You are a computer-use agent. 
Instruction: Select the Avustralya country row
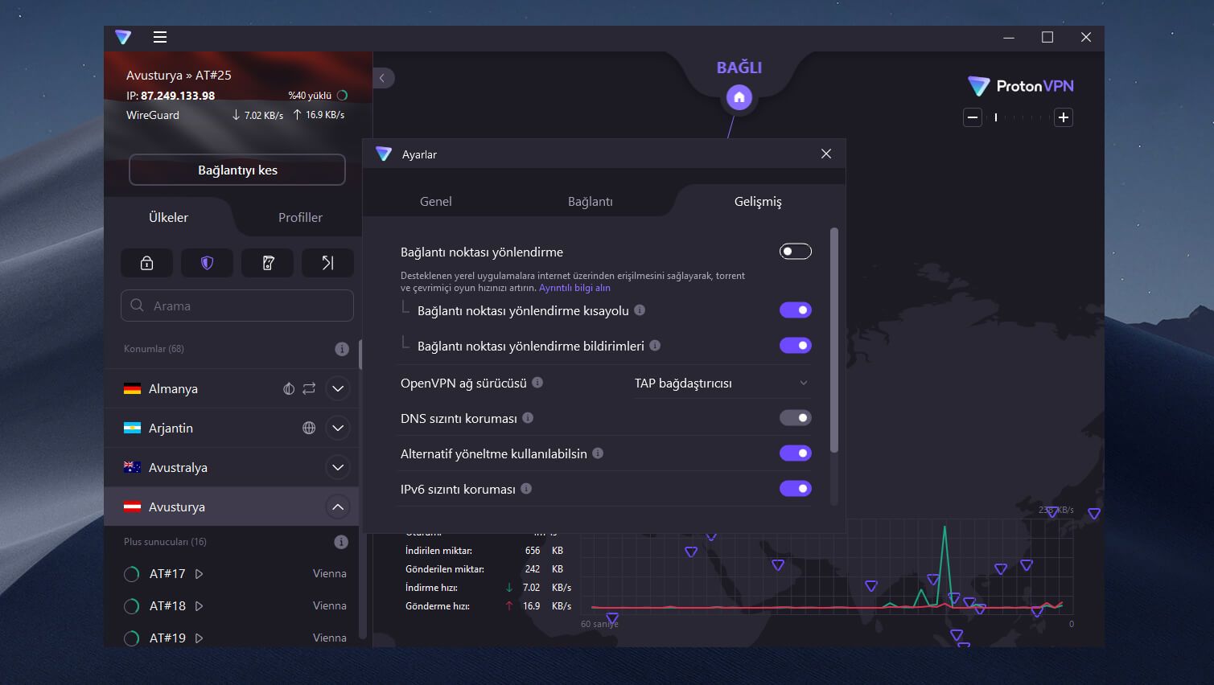click(x=232, y=467)
